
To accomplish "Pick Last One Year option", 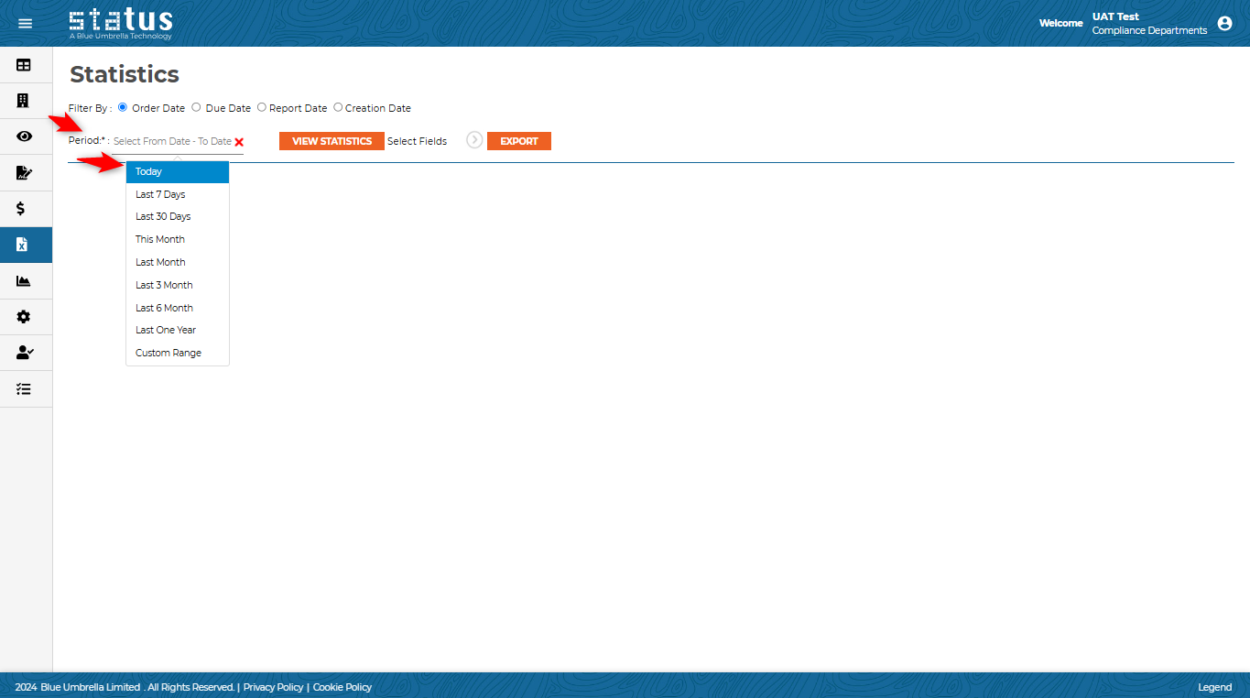I will pyautogui.click(x=166, y=330).
